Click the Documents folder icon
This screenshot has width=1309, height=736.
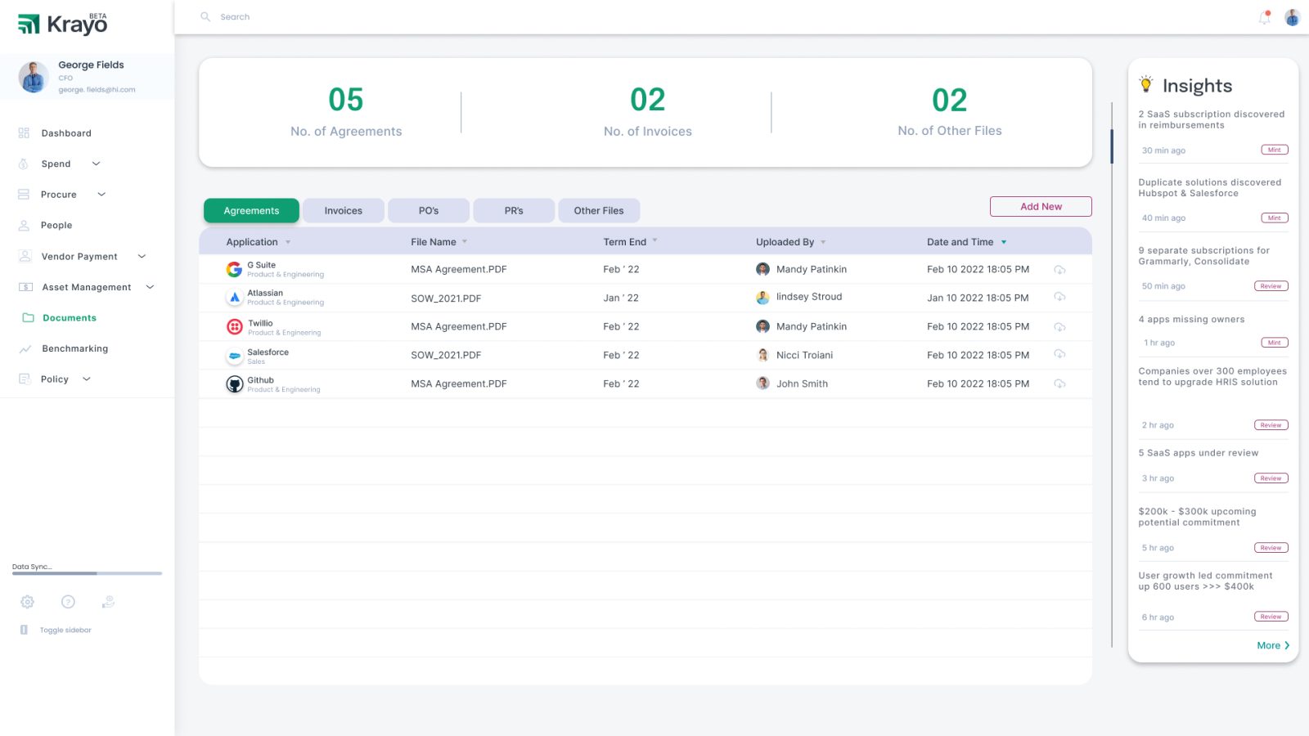pyautogui.click(x=28, y=317)
